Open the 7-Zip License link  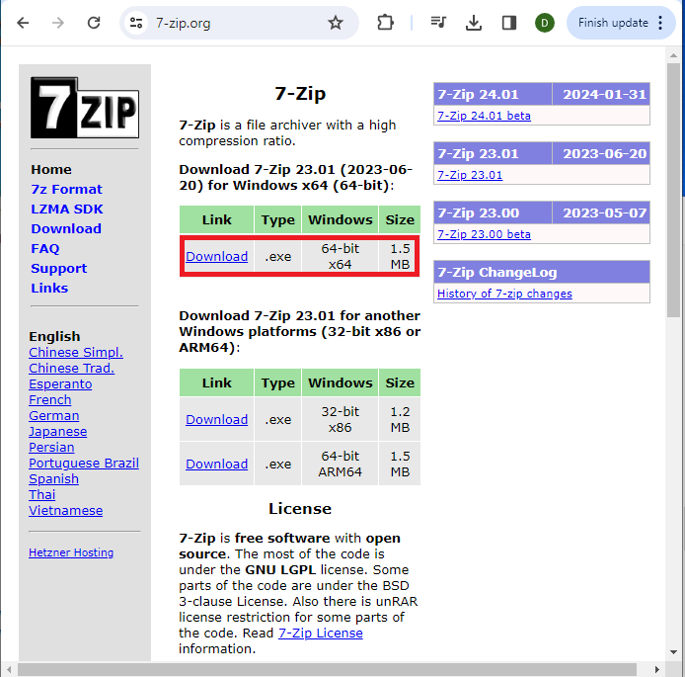click(x=320, y=634)
